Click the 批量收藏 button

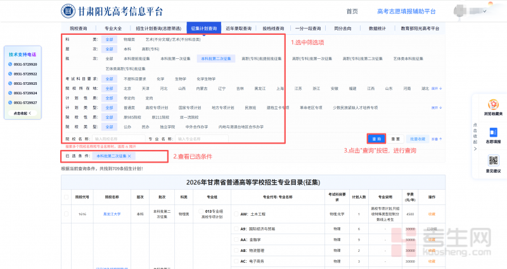[418, 139]
